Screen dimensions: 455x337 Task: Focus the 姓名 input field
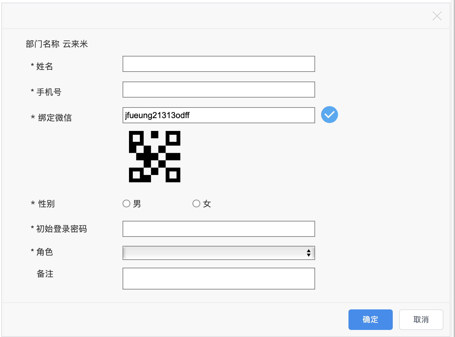click(x=219, y=64)
